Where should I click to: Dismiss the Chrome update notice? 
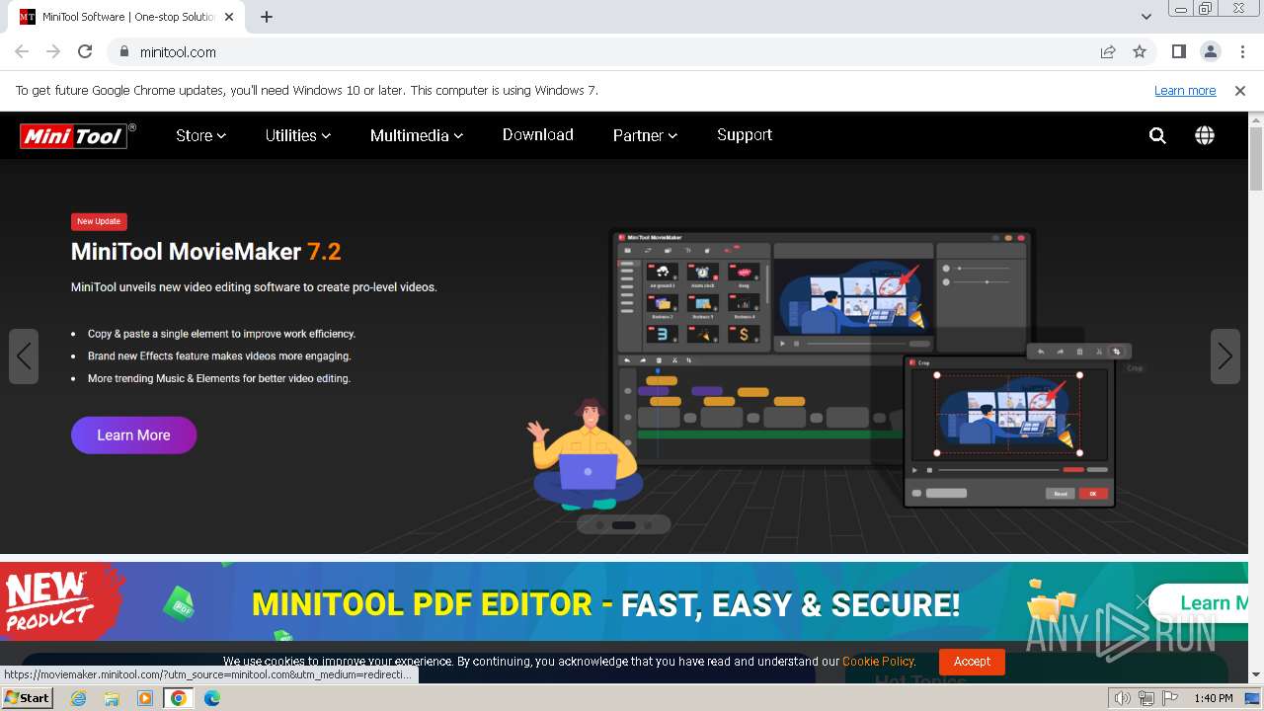point(1240,90)
